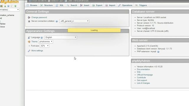Click the phpMyAdmin logo
The image size is (189, 106).
pos(9,2)
